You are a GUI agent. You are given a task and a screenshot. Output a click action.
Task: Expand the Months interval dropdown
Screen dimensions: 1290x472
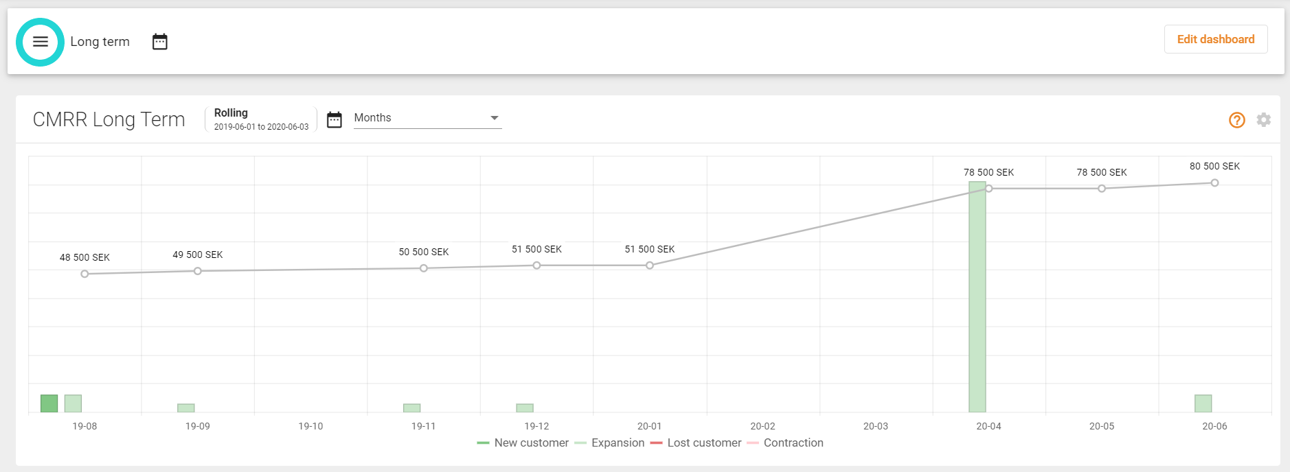427,118
